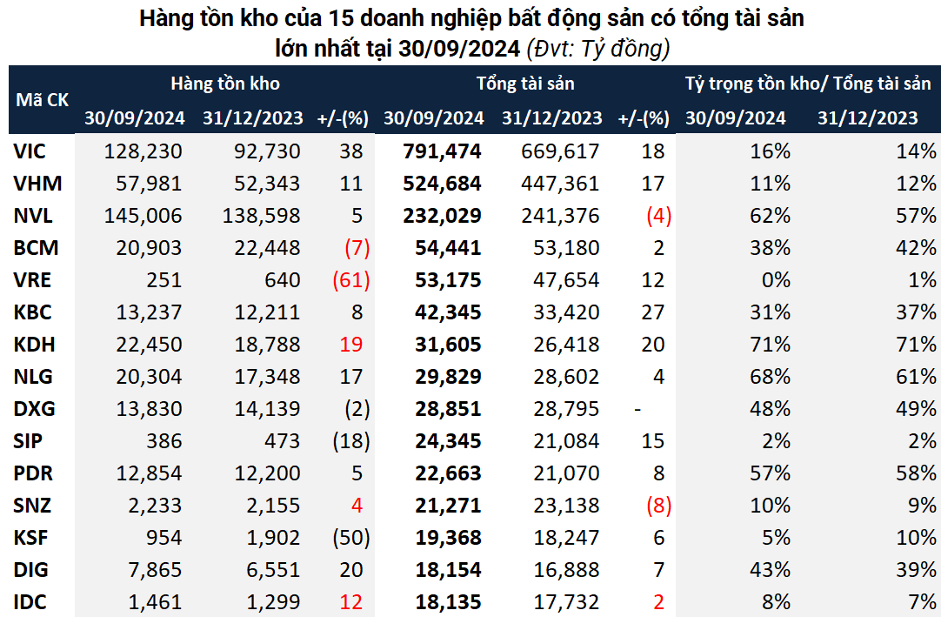Image resolution: width=941 pixels, height=617 pixels.
Task: Click VIC inventory value 128,230
Action: coord(143,151)
